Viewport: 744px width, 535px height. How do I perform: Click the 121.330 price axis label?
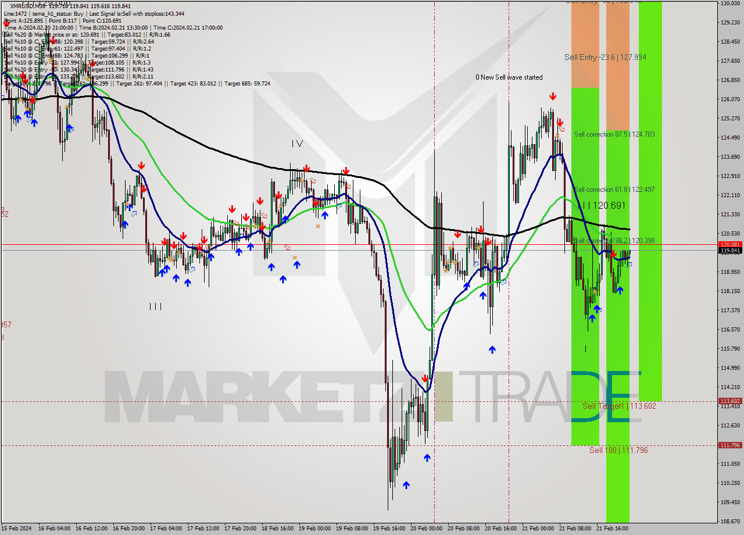(729, 214)
